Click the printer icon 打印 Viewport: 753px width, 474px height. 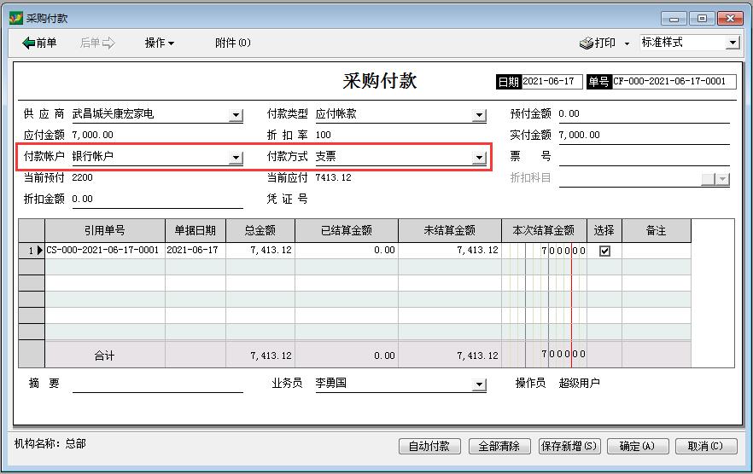[x=598, y=43]
